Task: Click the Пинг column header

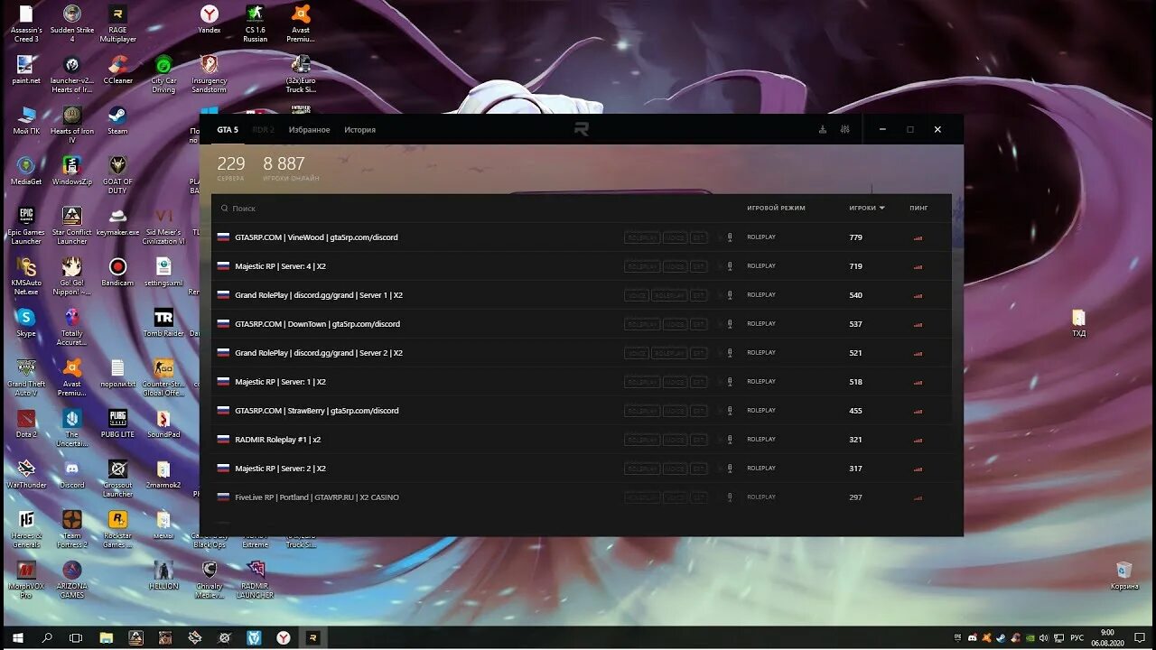Action: point(918,209)
